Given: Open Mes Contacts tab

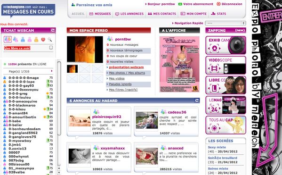Looking at the screenshot, I should pyautogui.click(x=165, y=14).
